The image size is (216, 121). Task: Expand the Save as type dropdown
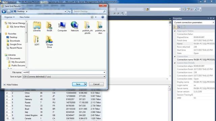104,77
